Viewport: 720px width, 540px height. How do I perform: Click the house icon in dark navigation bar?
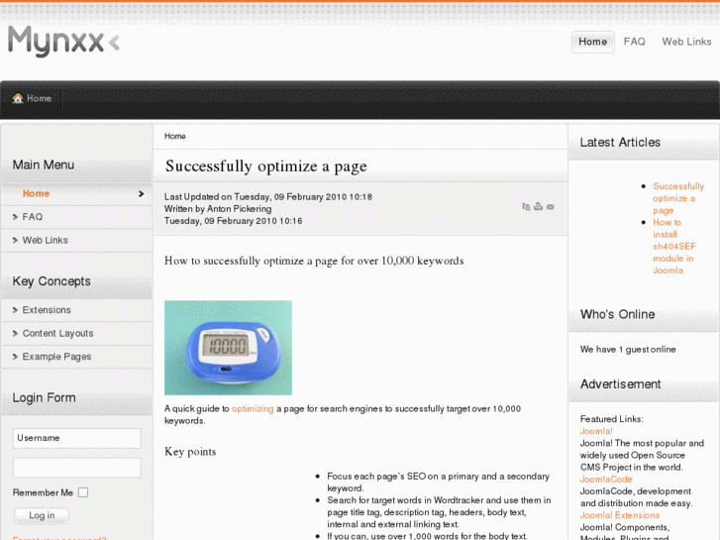click(18, 98)
